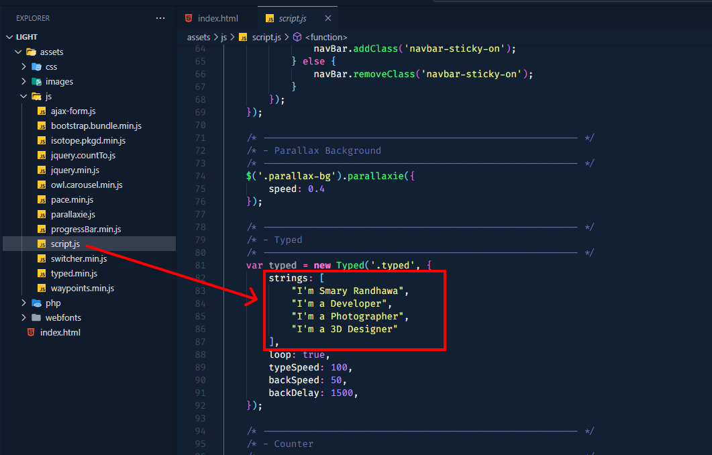The image size is (712, 455).
Task: Open owl.carousel.min.js file
Action: click(87, 185)
